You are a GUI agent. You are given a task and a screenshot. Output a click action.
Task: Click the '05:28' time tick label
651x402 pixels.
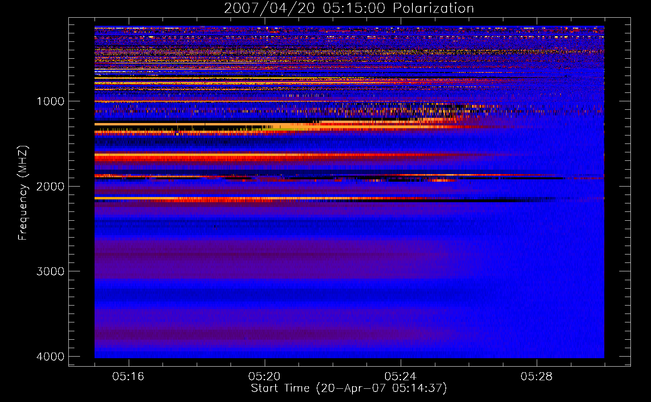(x=536, y=376)
